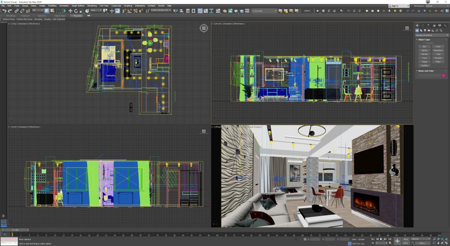Open the Standard Primitives dropdown
Screen dimensions: 450x246
point(431,35)
